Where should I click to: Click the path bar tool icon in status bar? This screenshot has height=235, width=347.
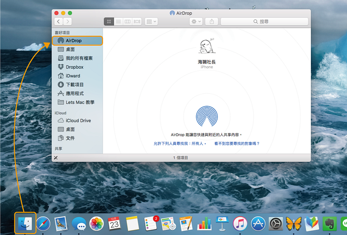56,158
